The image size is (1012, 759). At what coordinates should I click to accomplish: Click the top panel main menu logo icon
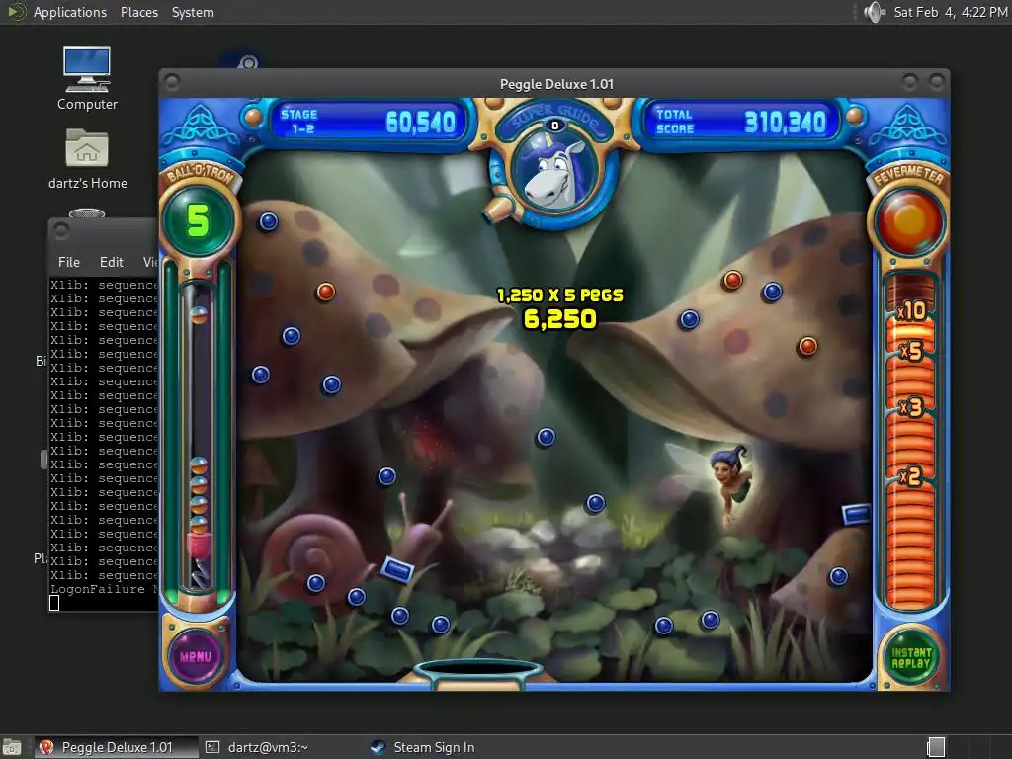16,12
